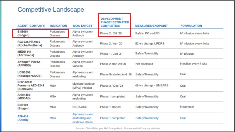Open the blue ATH434 (Alterity) link text
This screenshot has width=235, height=132.
tap(25, 118)
